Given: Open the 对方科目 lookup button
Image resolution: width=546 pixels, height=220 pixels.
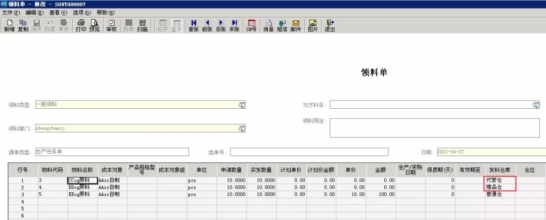Looking at the screenshot, I should [x=536, y=105].
